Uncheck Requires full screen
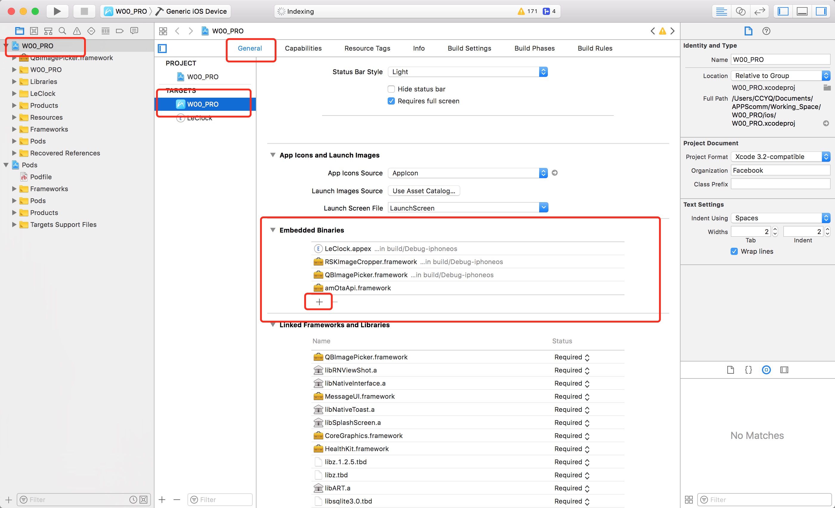 391,101
